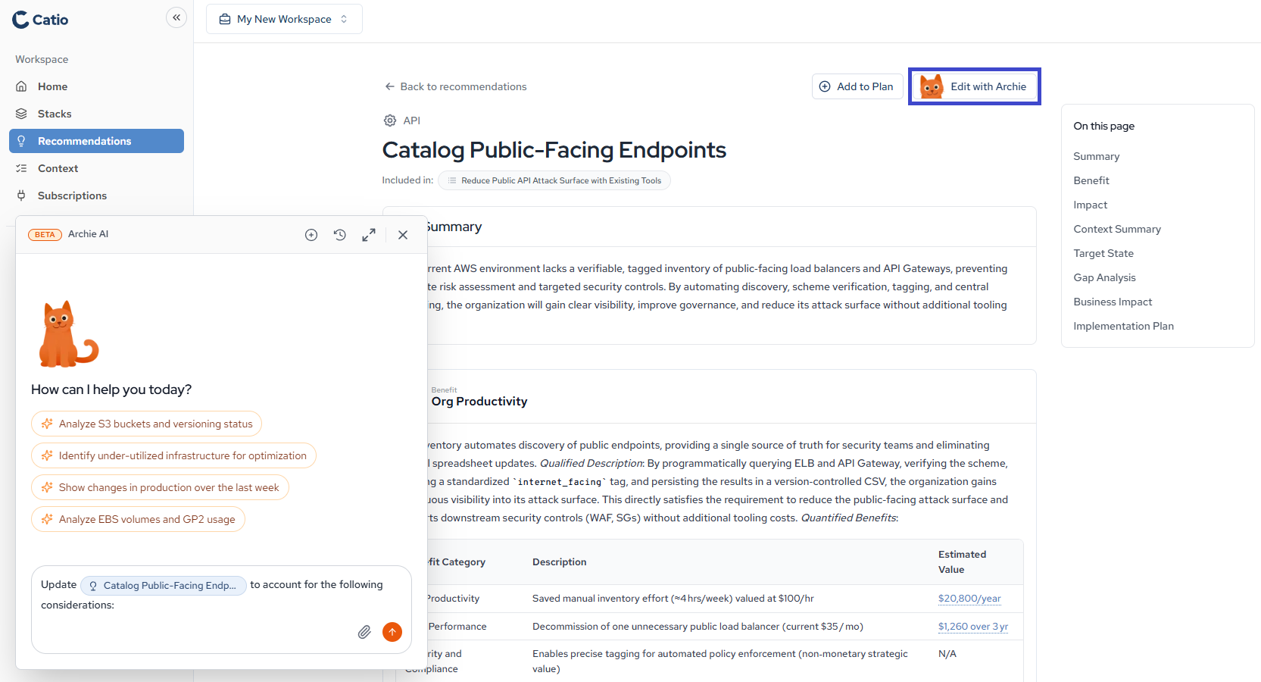Viewport: 1261px width, 682px height.
Task: Choose Identify under-utilized infrastructure for optimization
Action: (x=173, y=455)
